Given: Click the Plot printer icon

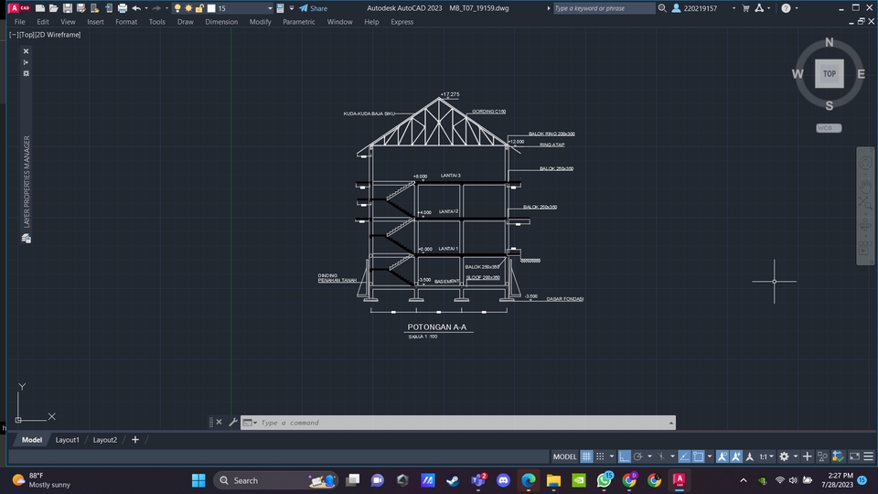Looking at the screenshot, I should pos(122,8).
